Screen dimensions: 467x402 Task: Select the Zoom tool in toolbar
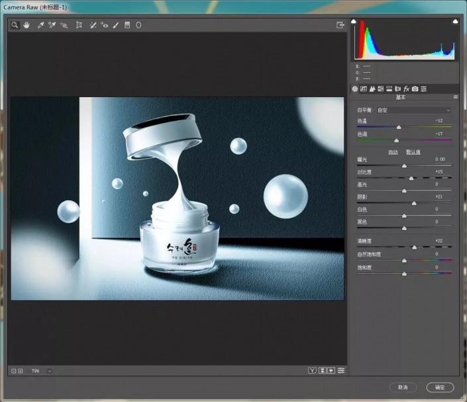(15, 25)
